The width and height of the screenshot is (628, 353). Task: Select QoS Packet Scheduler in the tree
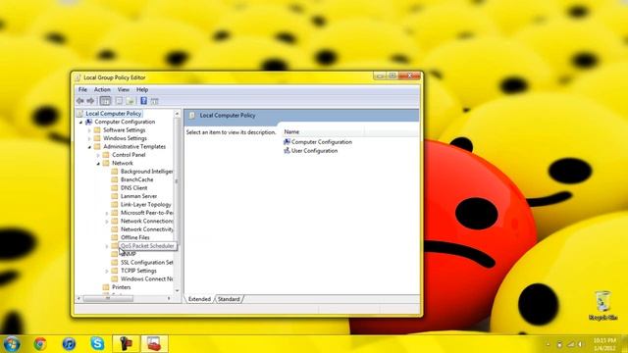(x=147, y=246)
